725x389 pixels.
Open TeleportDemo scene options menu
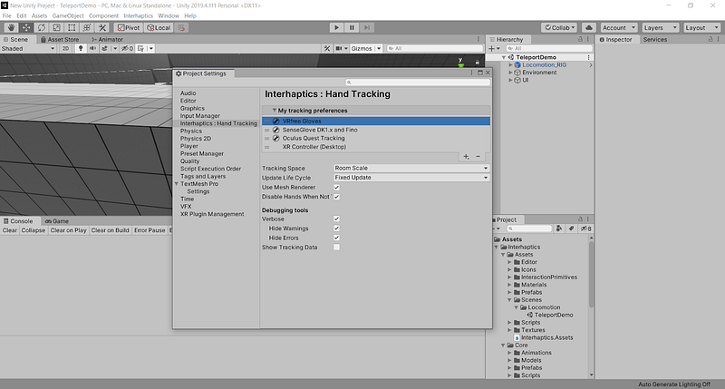click(588, 57)
